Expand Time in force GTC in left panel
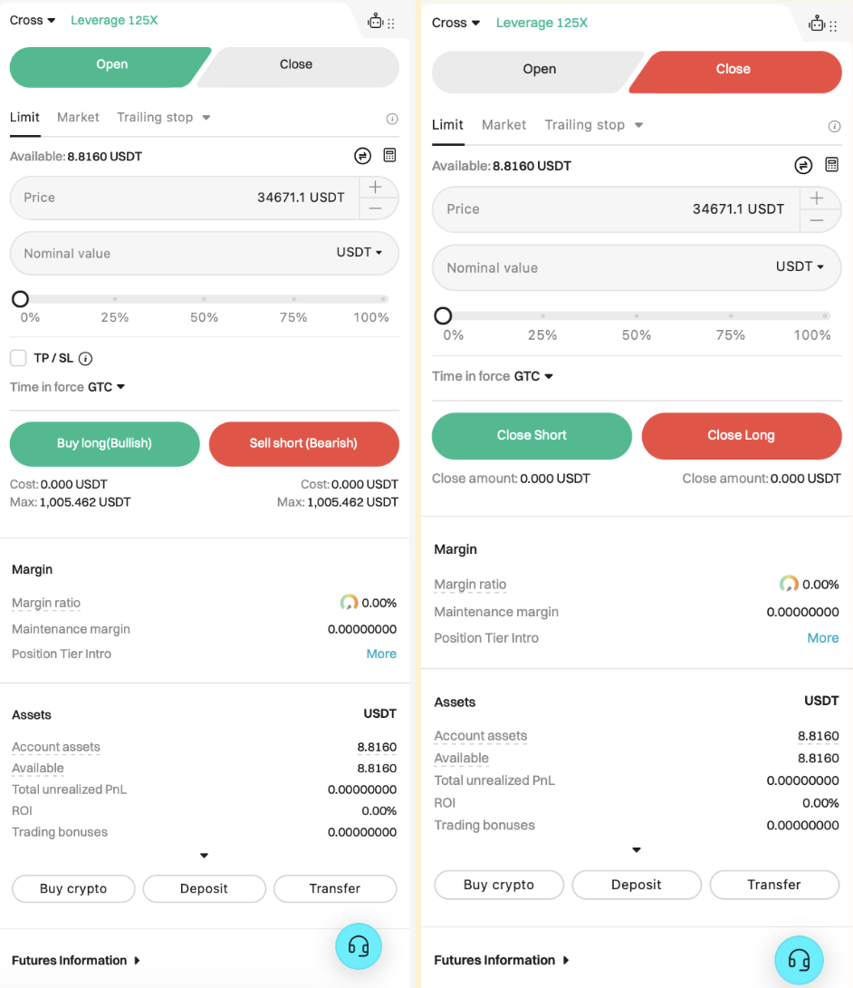 point(106,387)
